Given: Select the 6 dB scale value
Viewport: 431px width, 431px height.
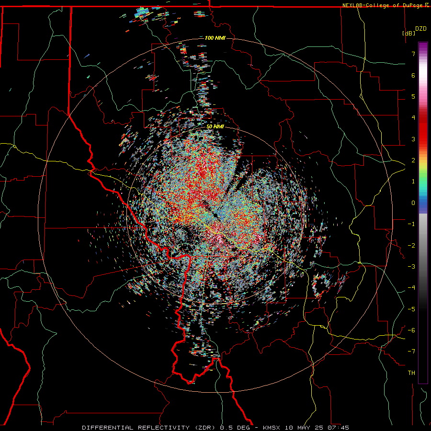Looking at the screenshot, I should point(413,75).
